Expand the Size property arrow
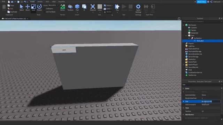The image size is (223, 125). point(183,101)
